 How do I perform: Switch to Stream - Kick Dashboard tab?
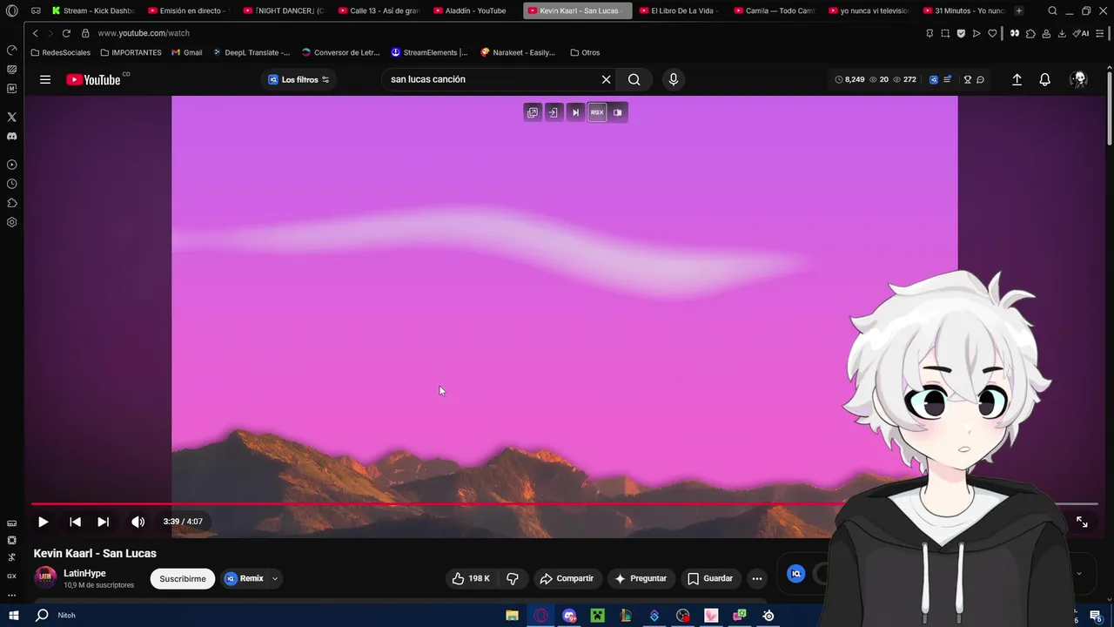point(93,10)
